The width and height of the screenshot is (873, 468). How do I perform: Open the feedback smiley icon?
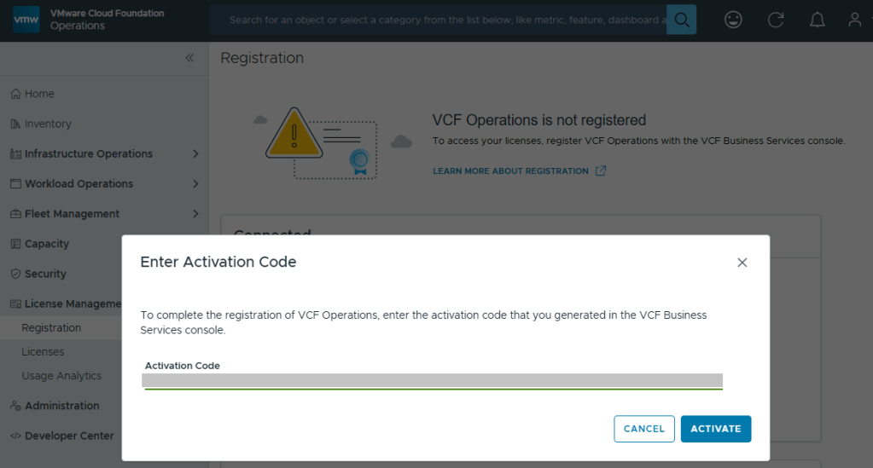point(733,20)
